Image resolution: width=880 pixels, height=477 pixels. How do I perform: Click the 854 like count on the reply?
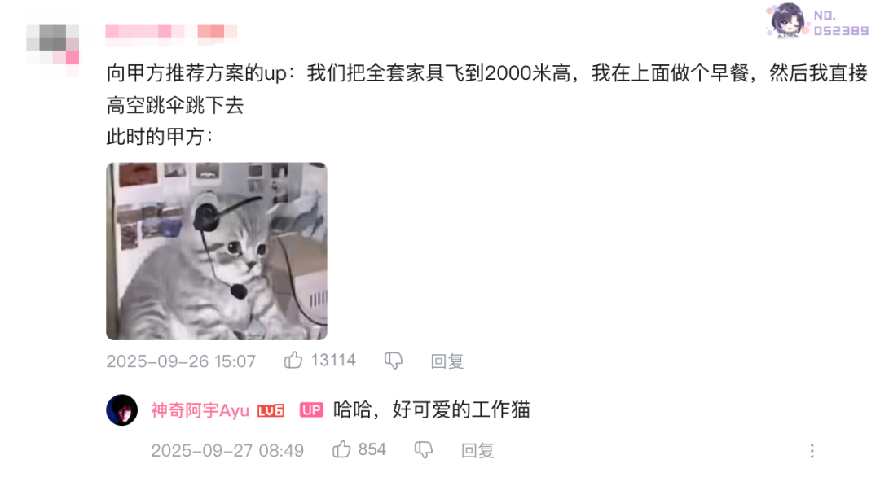372,449
